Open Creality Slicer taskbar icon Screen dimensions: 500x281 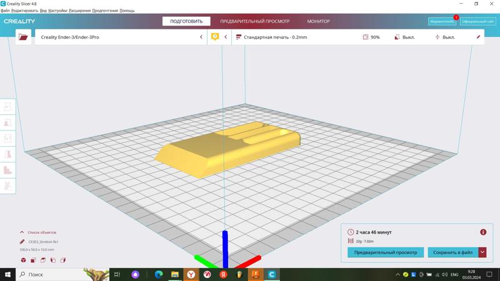pos(272,274)
